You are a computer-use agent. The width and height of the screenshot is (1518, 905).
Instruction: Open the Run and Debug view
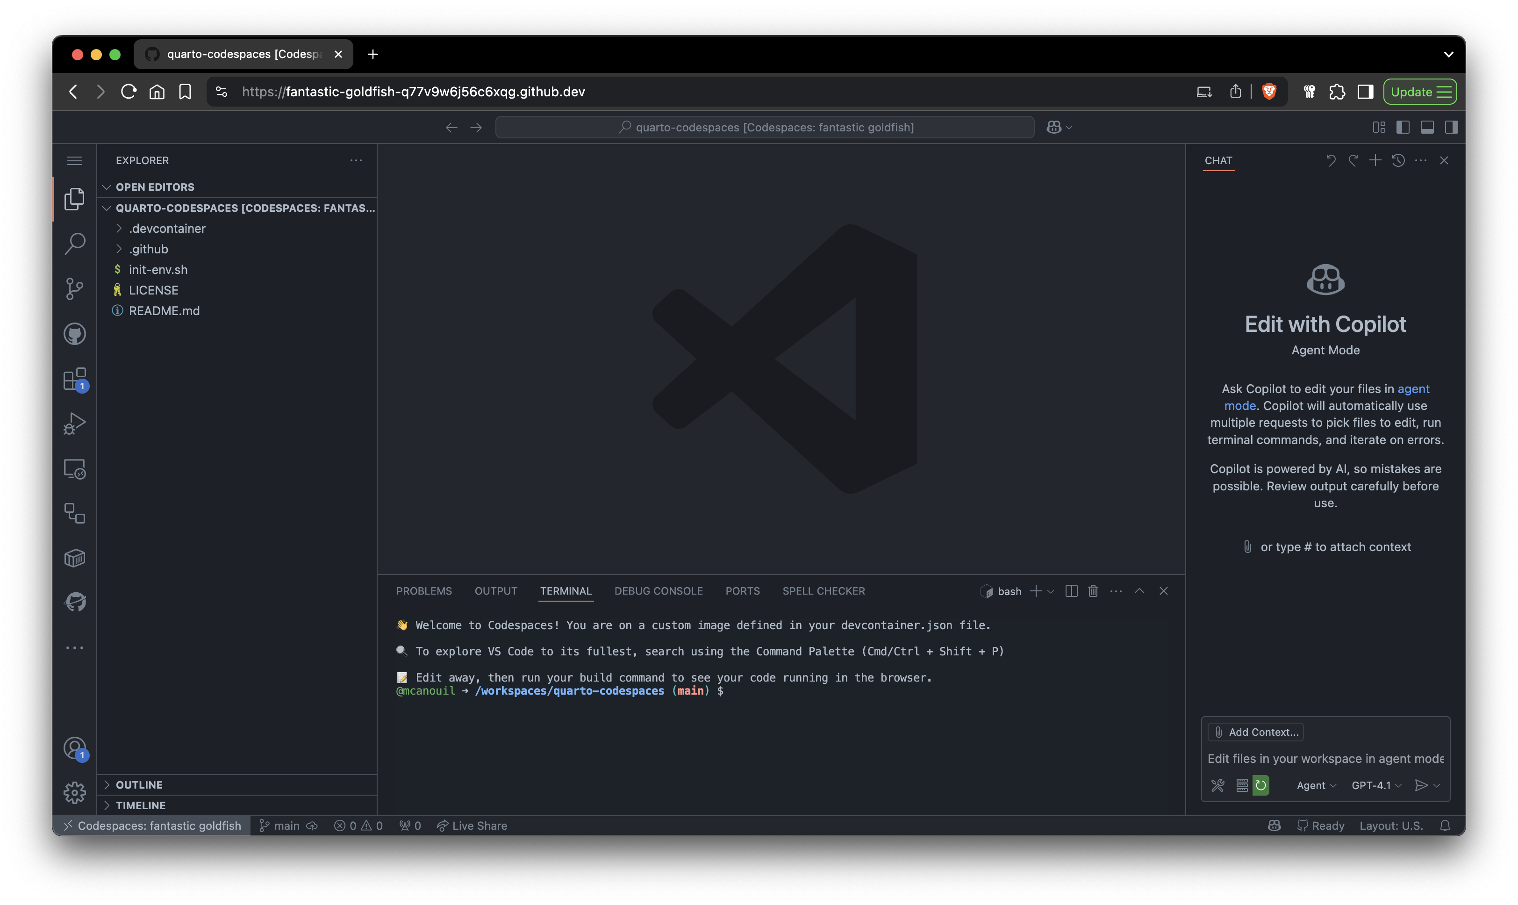click(74, 424)
